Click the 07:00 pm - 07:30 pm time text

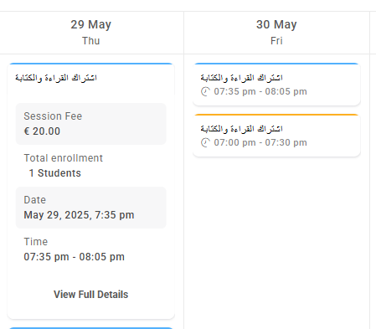(260, 142)
